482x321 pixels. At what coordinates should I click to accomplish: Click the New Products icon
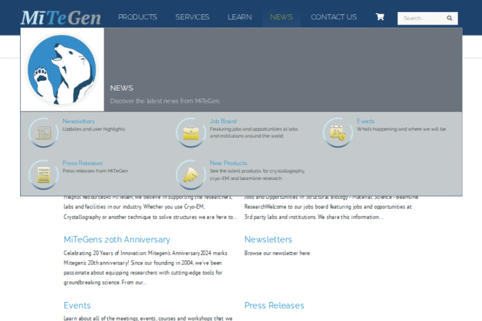(191, 174)
